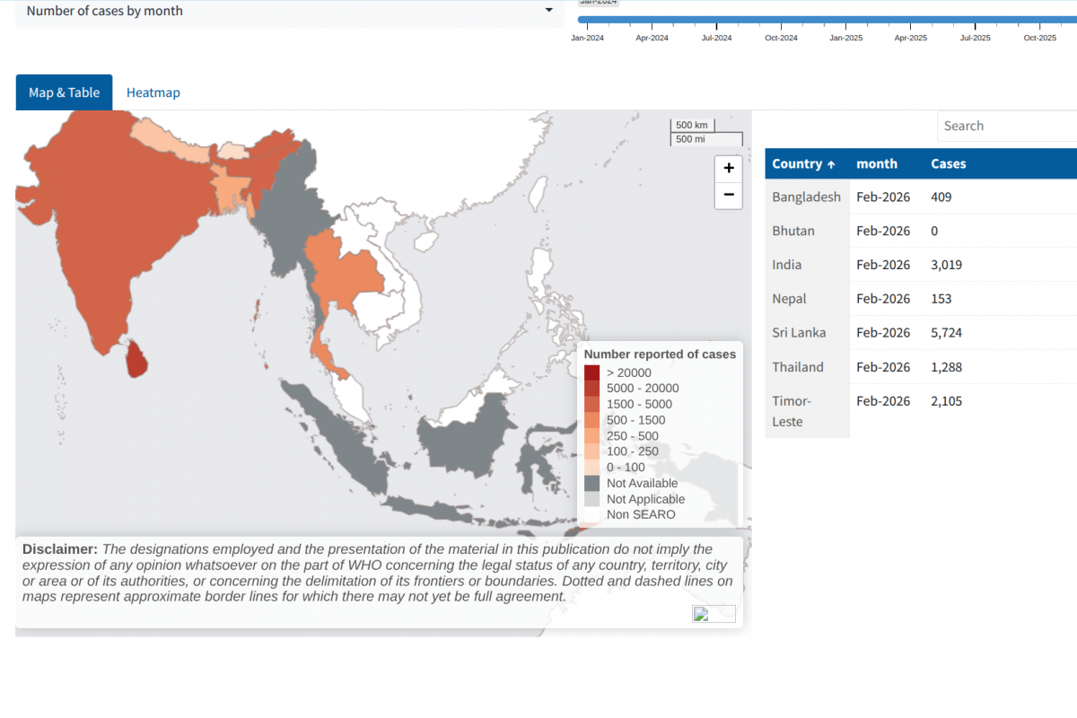1077x718 pixels.
Task: Select the Sri Lanka row in table
Action: pyautogui.click(x=920, y=333)
